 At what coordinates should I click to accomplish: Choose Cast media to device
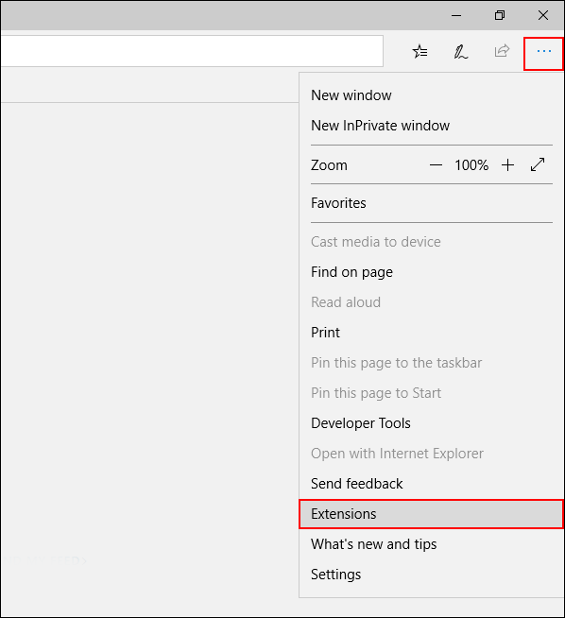click(432, 242)
